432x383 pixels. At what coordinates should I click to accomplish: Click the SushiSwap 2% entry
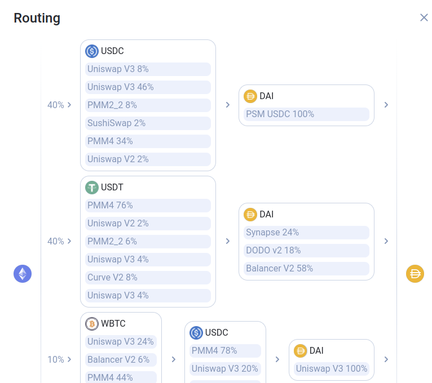[148, 123]
